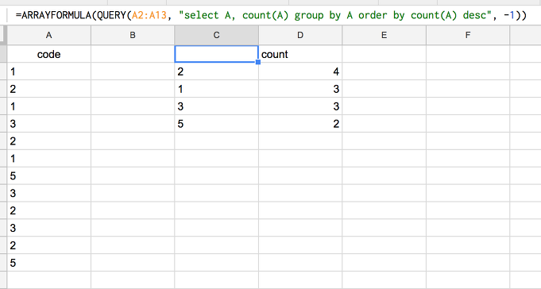Select column D header
The image size is (541, 289).
coord(300,35)
